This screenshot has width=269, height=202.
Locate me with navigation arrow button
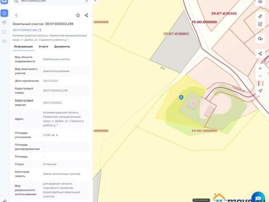tap(260, 91)
